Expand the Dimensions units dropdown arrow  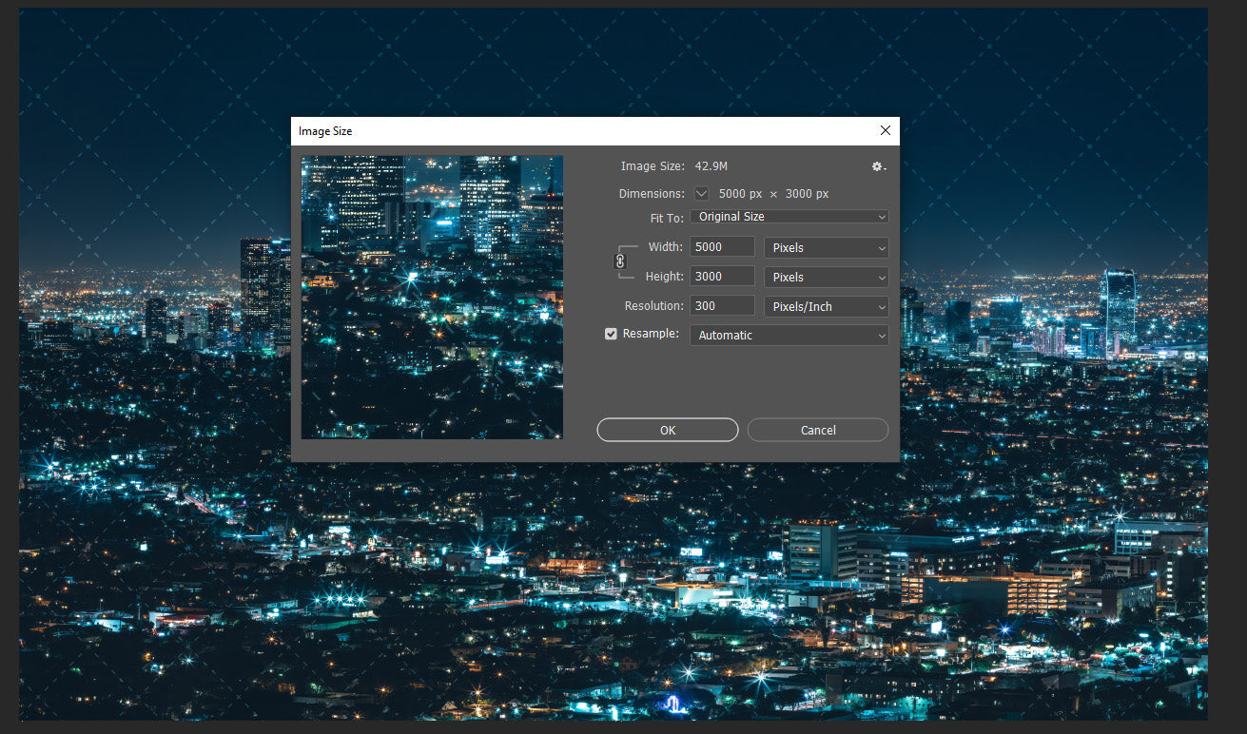(x=702, y=193)
